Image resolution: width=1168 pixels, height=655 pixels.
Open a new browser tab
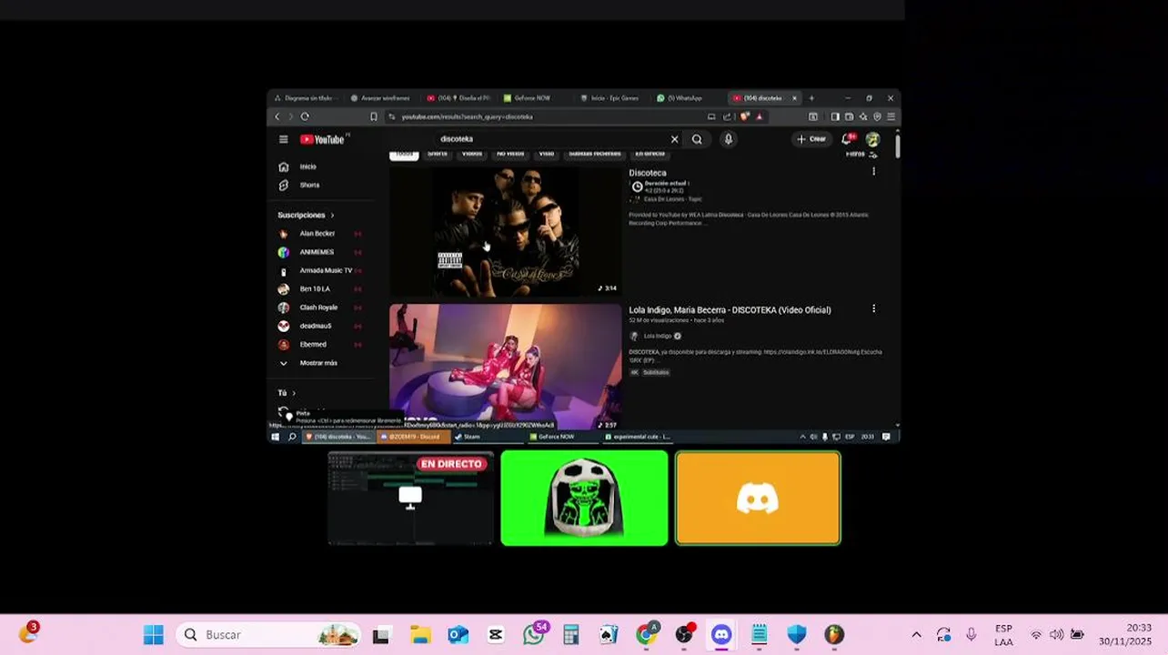coord(811,98)
